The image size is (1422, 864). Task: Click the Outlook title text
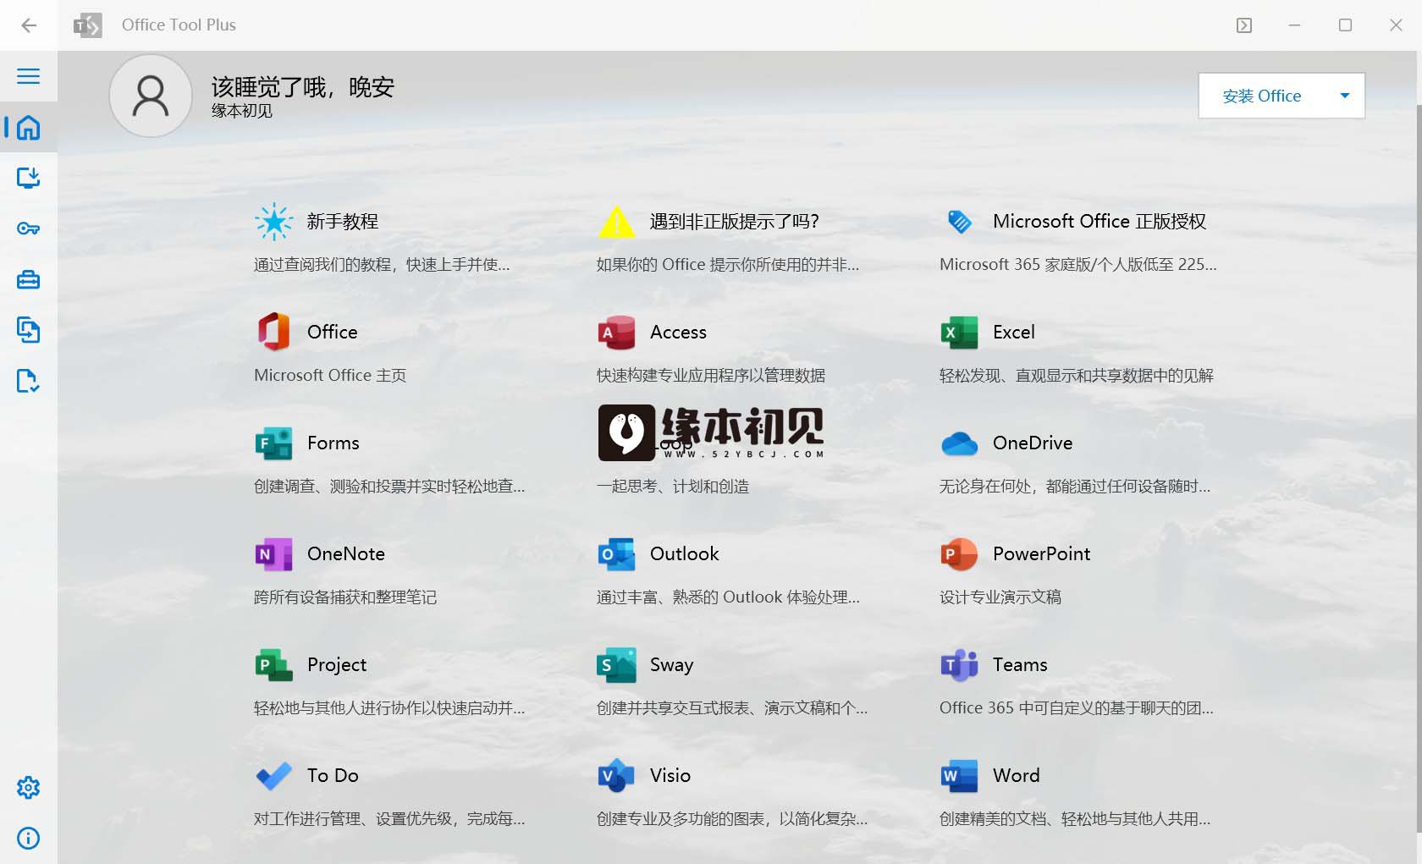(685, 554)
